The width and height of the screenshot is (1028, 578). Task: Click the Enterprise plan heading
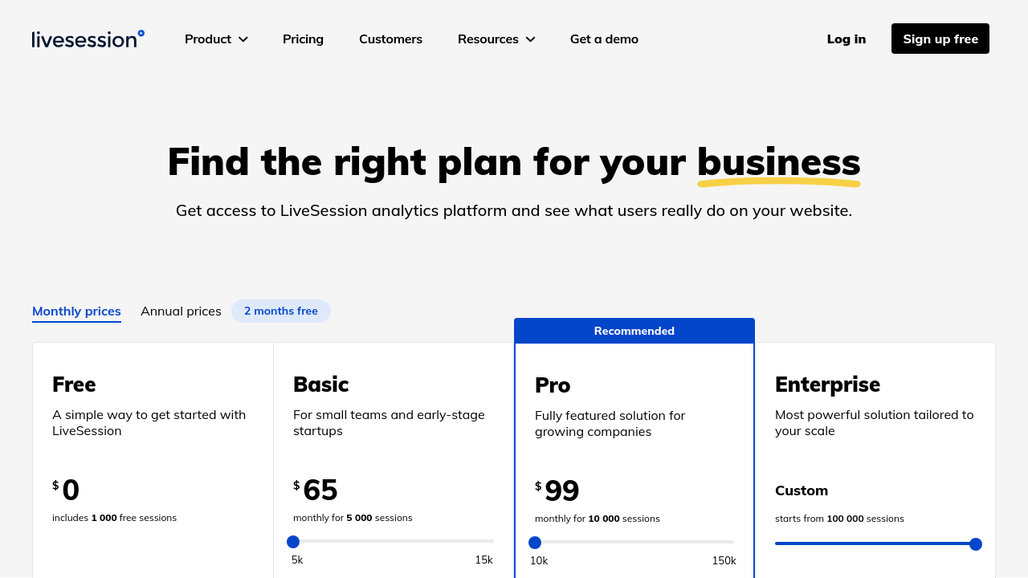tap(827, 385)
